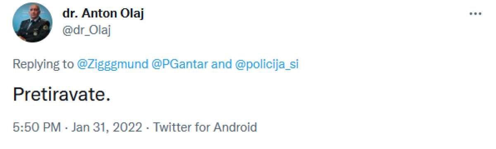Click the word 'and' between mentions
Viewport: 496px width, 149px height.
[222, 65]
